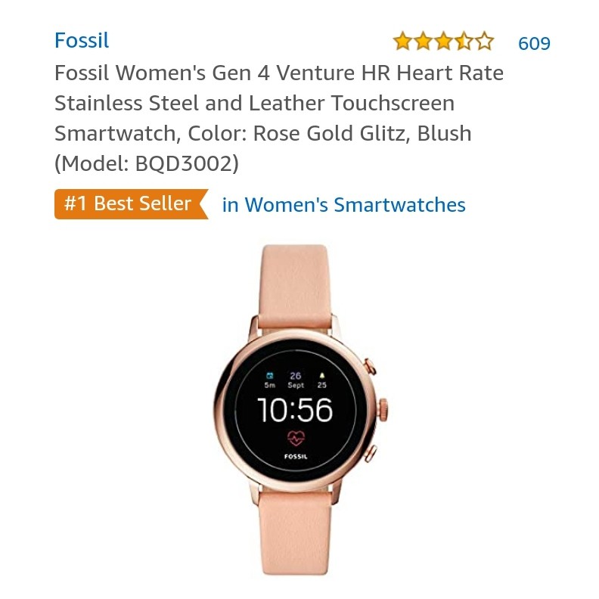Viewport: 599px width, 599px height.
Task: Click the first filled gold star
Action: pyautogui.click(x=402, y=41)
